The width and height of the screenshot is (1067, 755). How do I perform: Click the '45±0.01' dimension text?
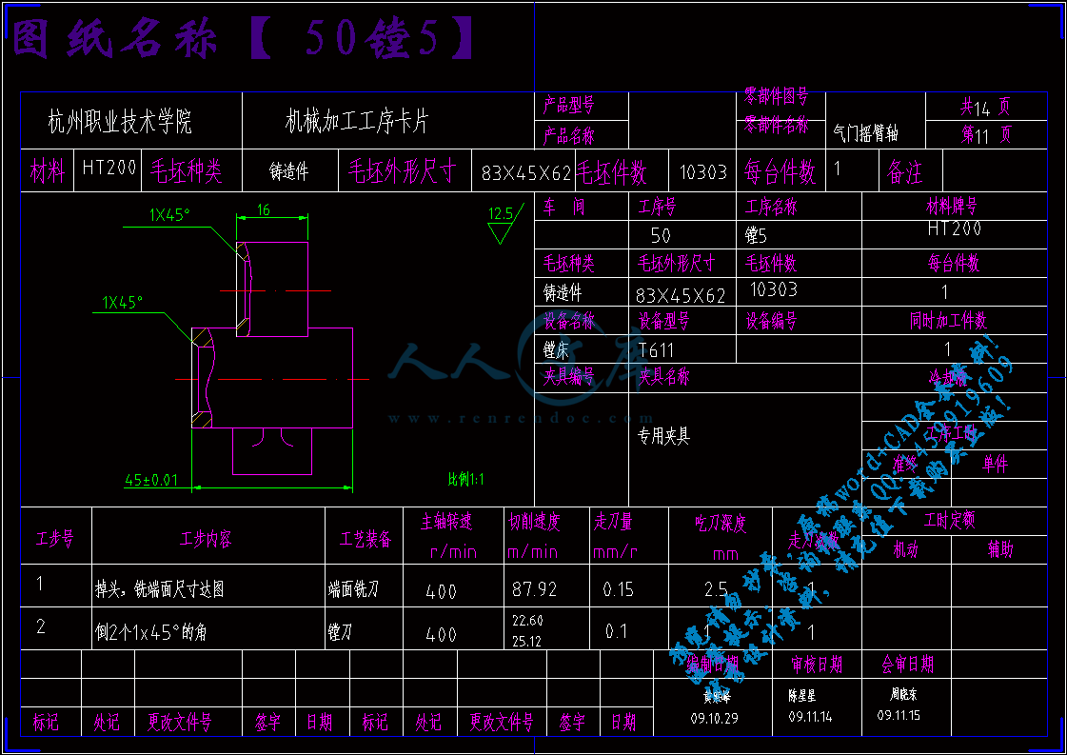pyautogui.click(x=151, y=480)
